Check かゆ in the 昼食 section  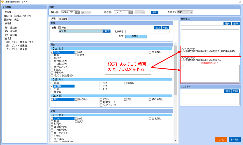76,119
